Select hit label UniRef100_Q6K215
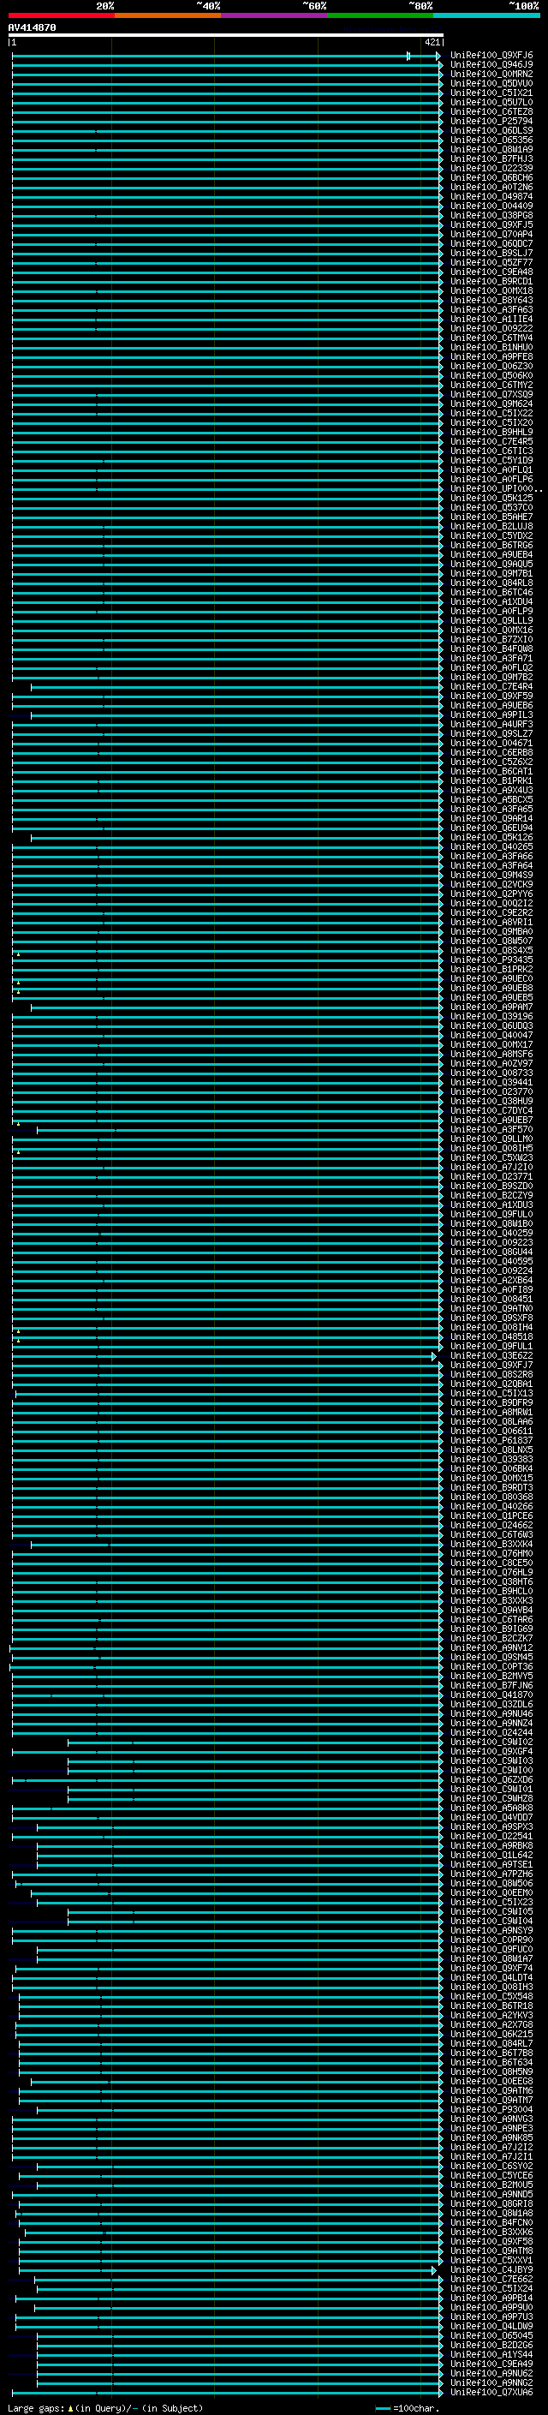The image size is (548, 2415). 491,2034
